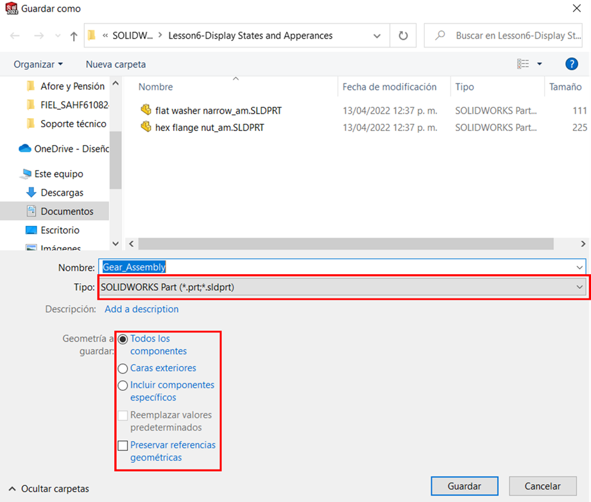Expand the address bar path dropdown
591x502 pixels.
pos(377,36)
